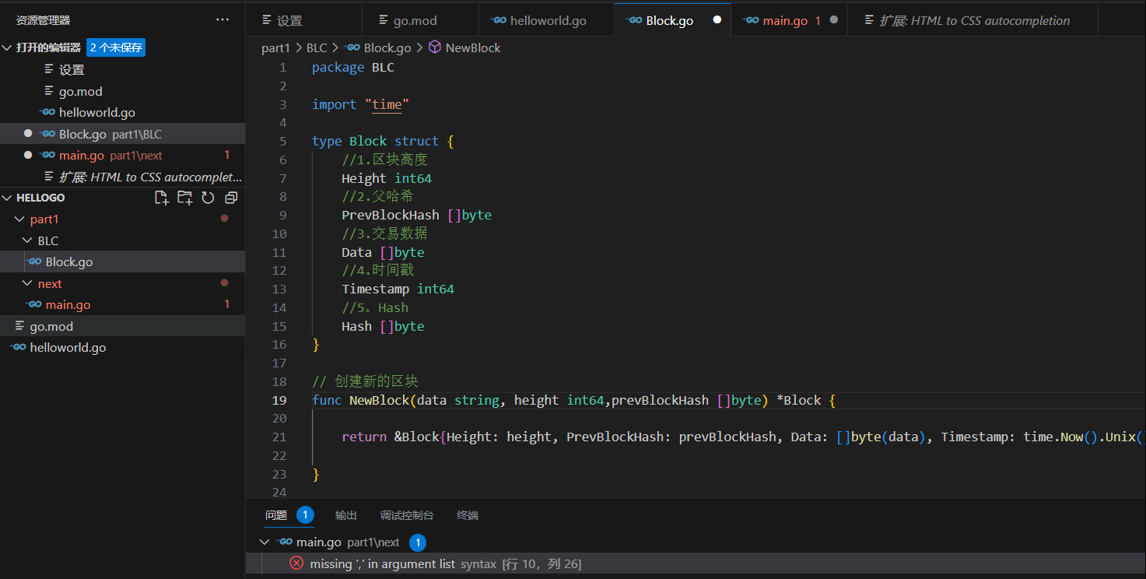
Task: Click the 'Timestamp int64' field line
Action: point(398,289)
